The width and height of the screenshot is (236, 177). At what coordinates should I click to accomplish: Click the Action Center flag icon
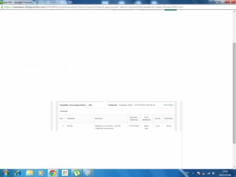(x=199, y=173)
